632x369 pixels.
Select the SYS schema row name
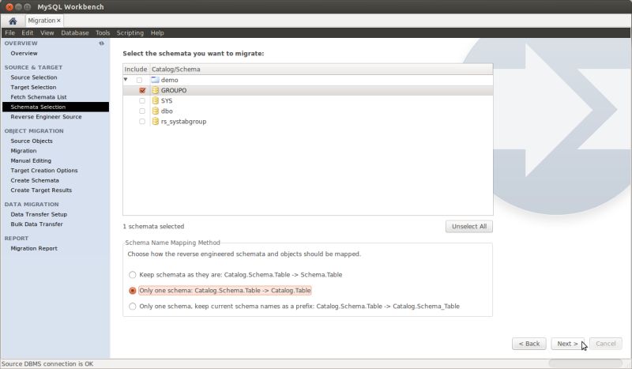click(x=167, y=101)
